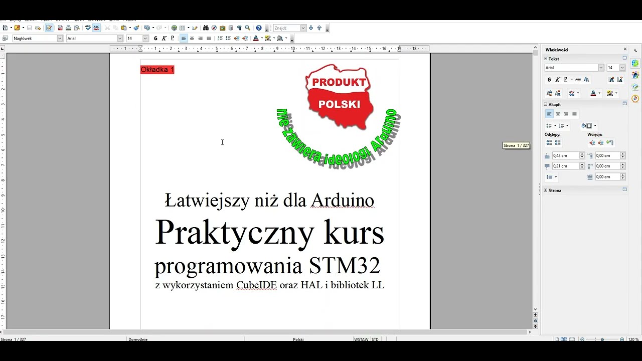Click the Find search input field
This screenshot has height=361, width=642.
[286, 28]
